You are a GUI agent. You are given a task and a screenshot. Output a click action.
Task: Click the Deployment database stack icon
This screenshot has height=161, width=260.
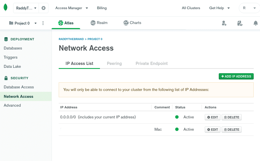pyautogui.click(x=6, y=39)
